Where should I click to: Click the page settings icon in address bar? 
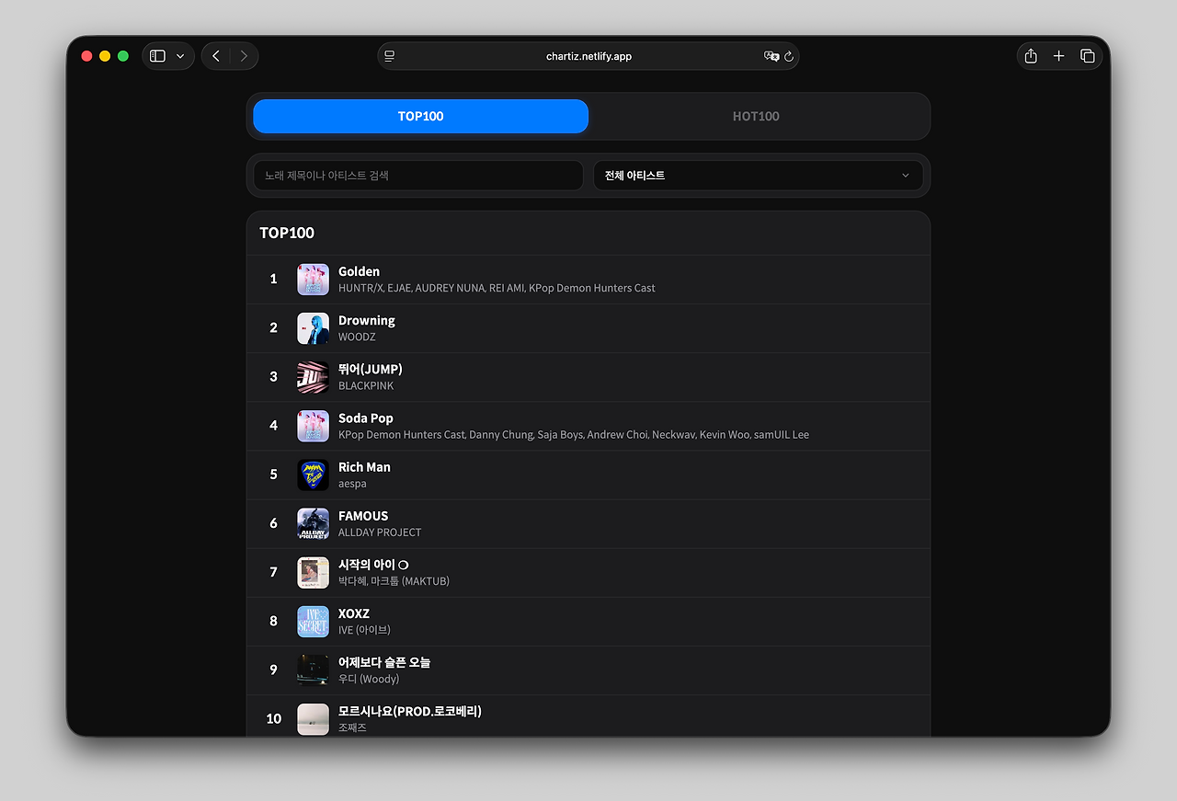pyautogui.click(x=390, y=56)
